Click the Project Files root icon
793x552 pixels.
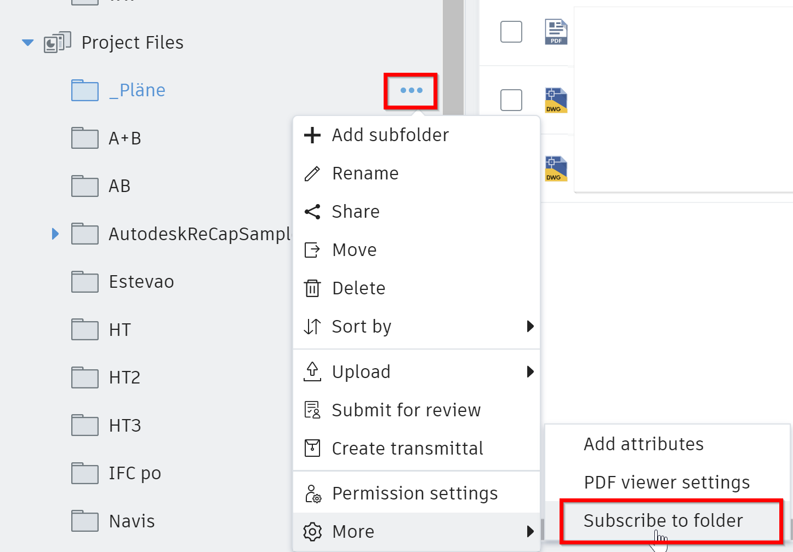click(57, 43)
